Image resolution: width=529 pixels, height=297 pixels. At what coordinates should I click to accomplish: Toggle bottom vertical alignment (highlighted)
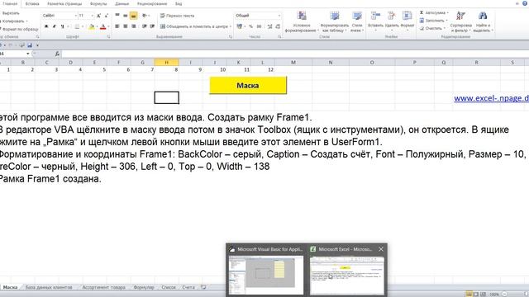134,16
